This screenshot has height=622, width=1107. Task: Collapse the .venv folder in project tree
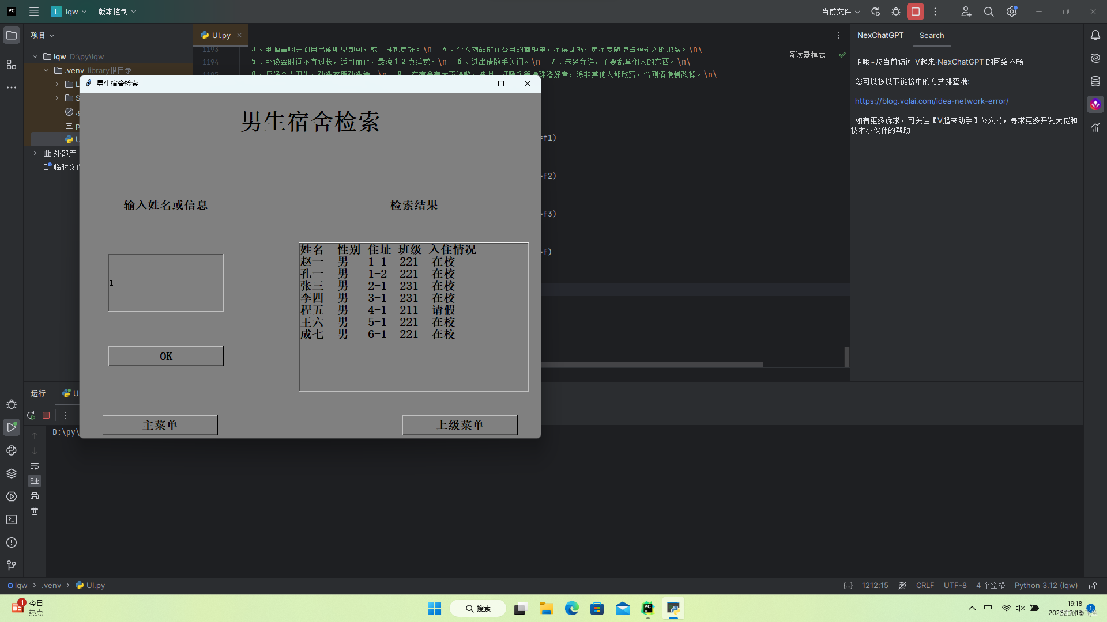(46, 70)
